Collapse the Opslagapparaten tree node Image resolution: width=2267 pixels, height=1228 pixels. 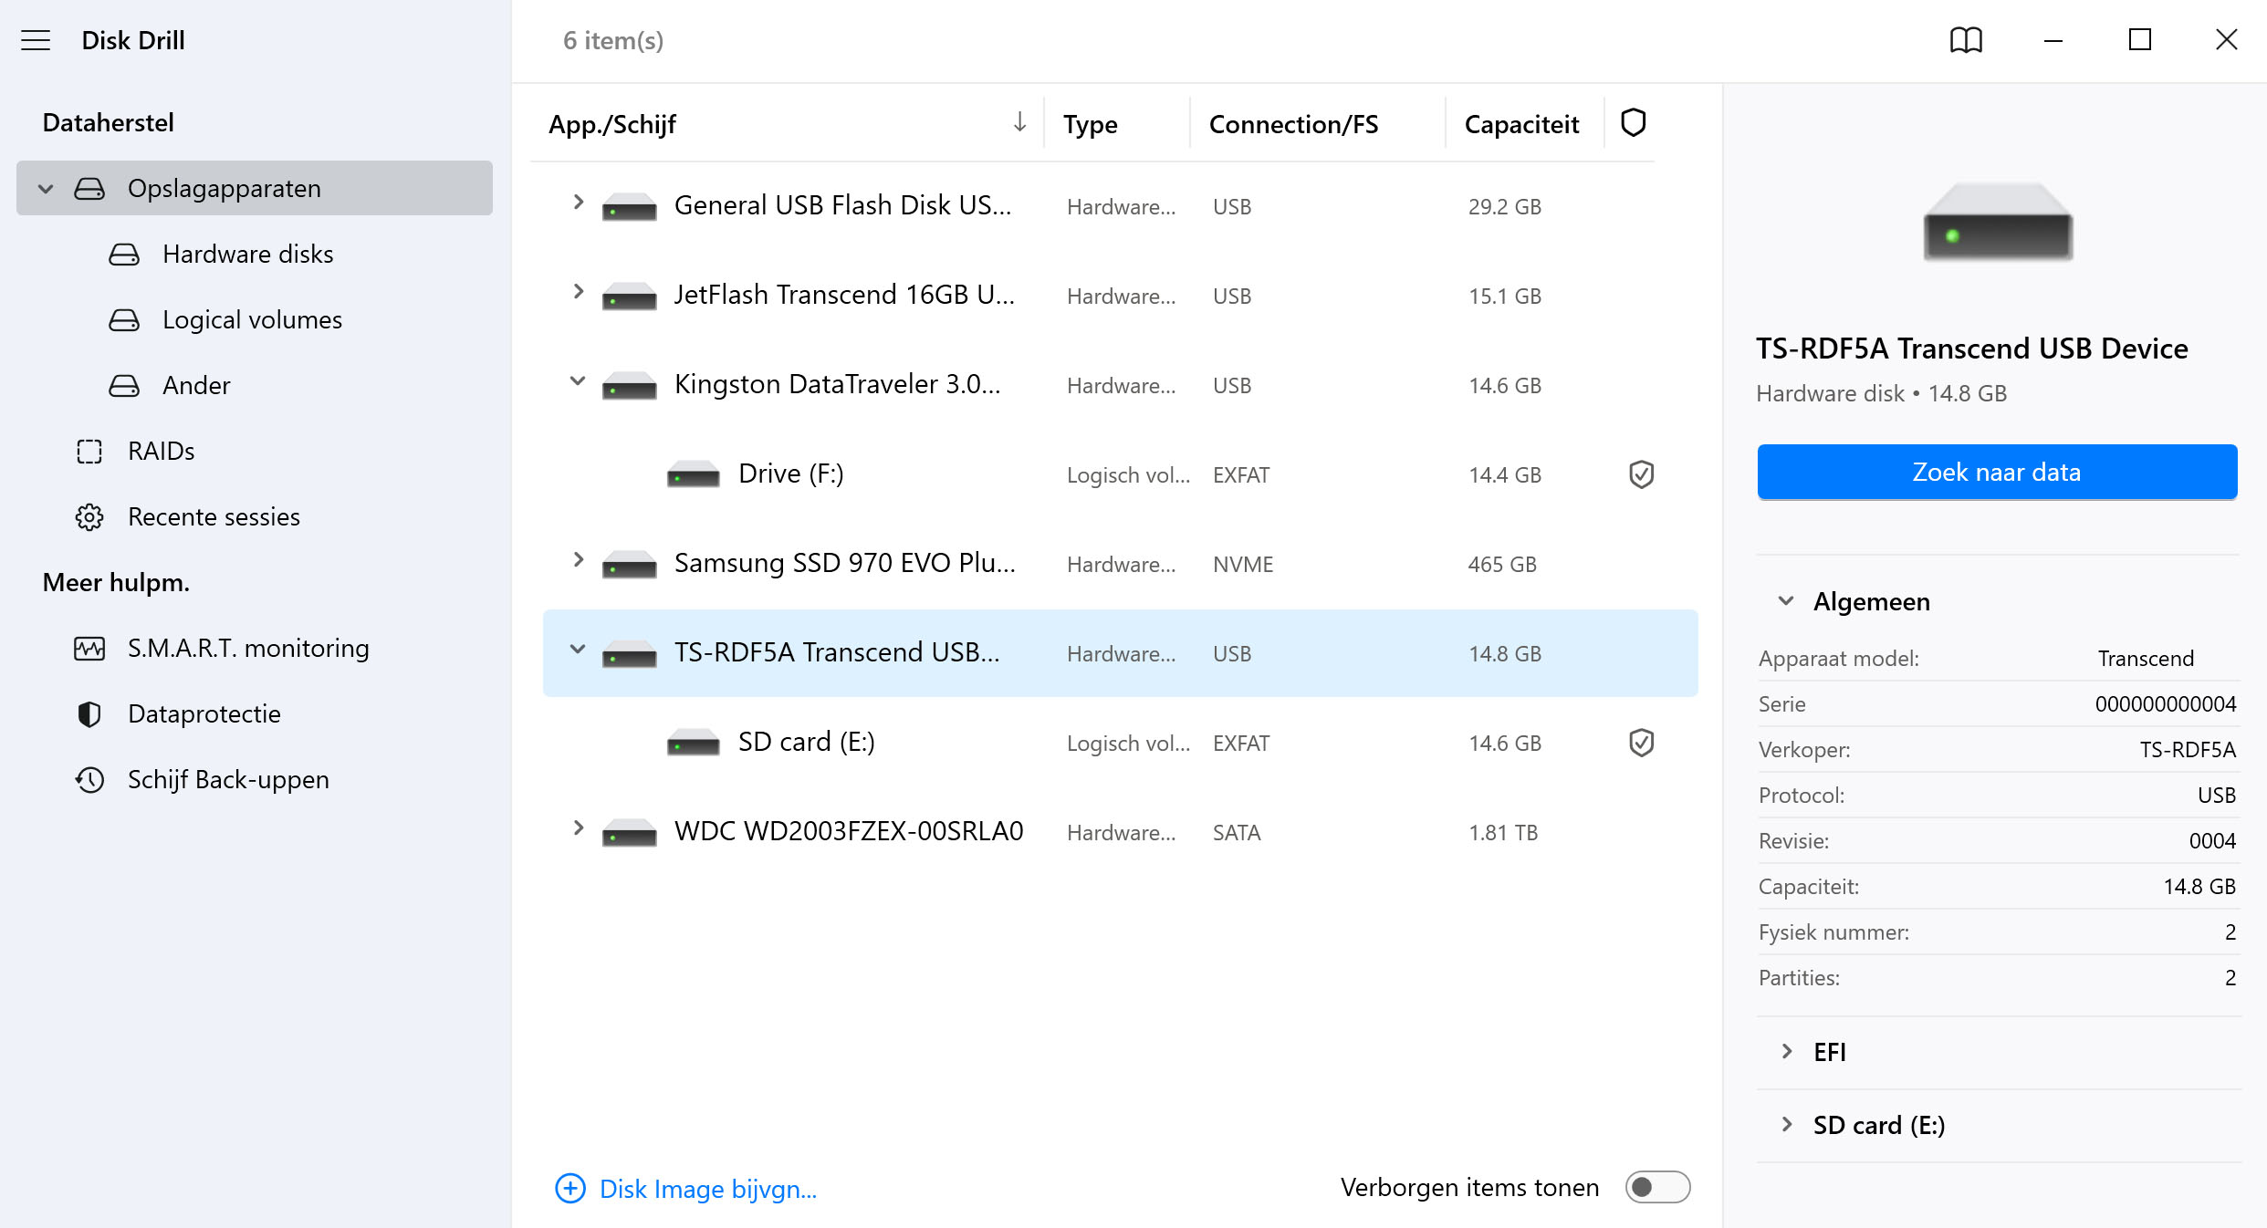(46, 189)
